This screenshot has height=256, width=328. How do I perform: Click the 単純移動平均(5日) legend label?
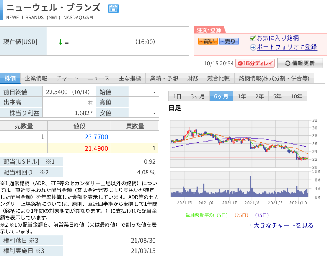pos(207,215)
